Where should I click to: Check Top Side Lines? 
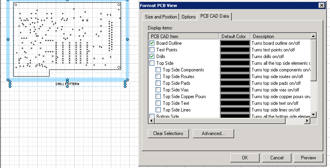tap(158, 110)
